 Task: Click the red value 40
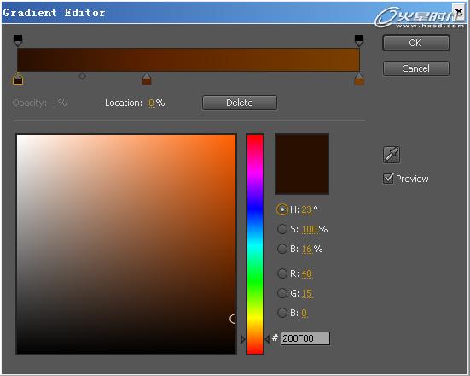(306, 273)
